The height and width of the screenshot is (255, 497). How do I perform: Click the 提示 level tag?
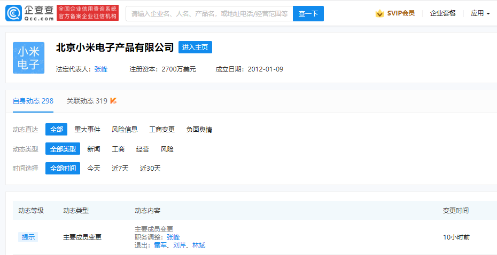pyautogui.click(x=28, y=237)
